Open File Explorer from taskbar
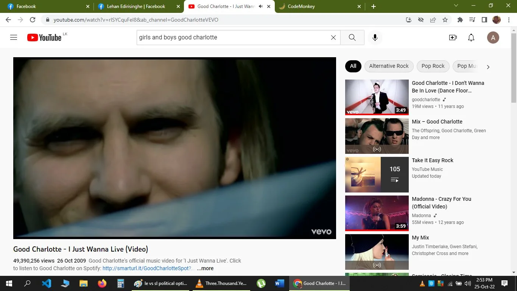 (x=84, y=283)
